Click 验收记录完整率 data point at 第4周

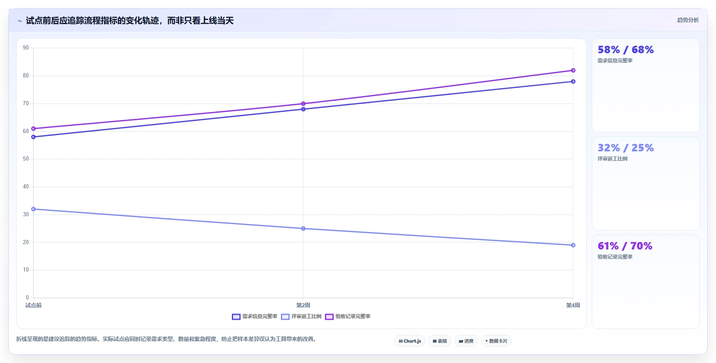pos(573,70)
